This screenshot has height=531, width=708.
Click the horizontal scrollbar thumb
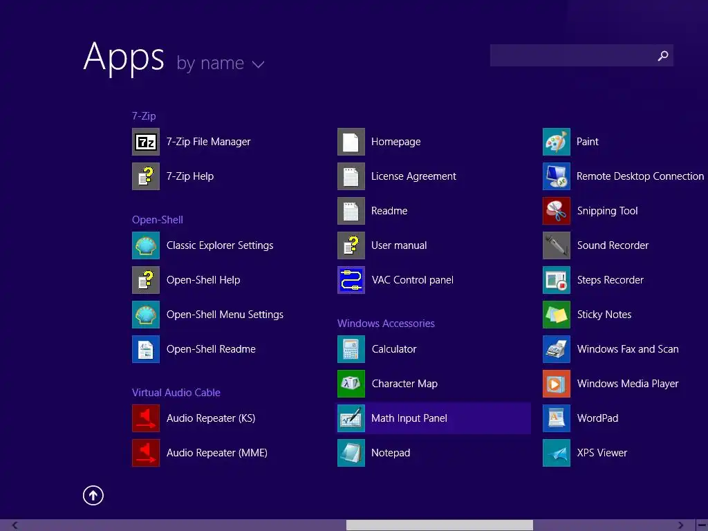(439, 525)
